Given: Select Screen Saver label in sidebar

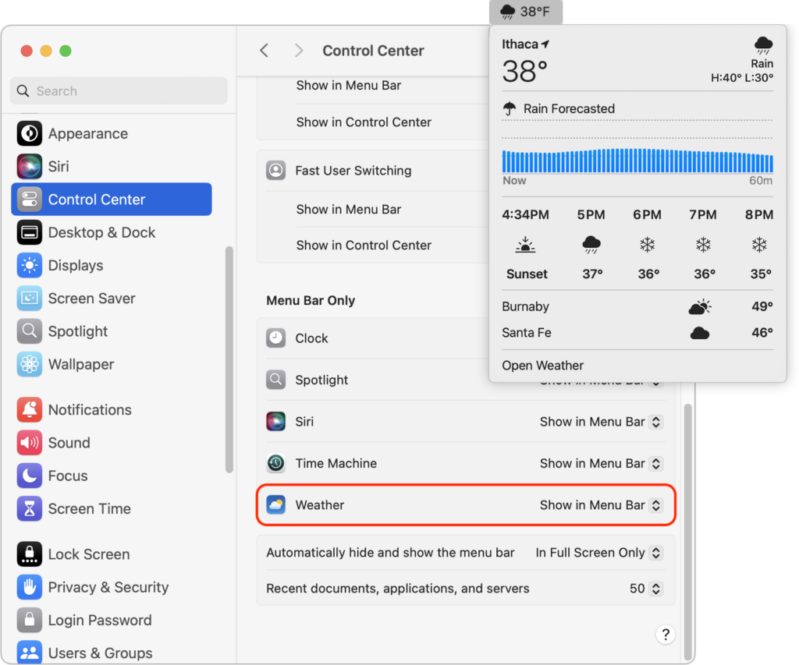Looking at the screenshot, I should (x=92, y=299).
